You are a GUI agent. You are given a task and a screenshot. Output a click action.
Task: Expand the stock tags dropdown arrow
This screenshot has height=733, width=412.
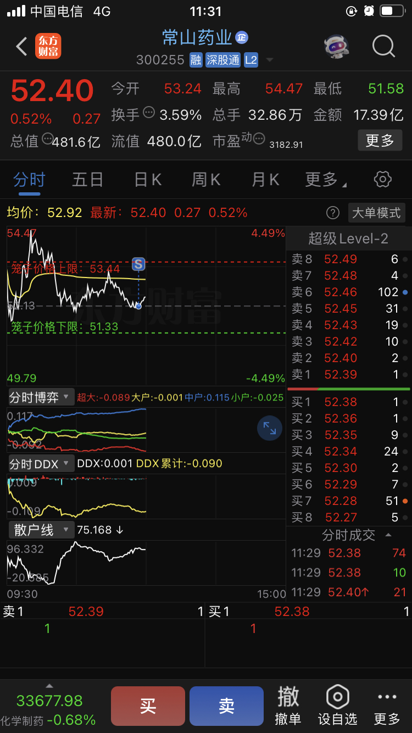[x=270, y=60]
